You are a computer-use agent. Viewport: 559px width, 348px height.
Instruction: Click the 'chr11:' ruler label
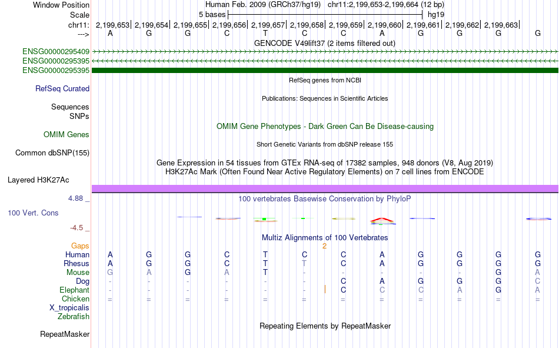pos(79,25)
